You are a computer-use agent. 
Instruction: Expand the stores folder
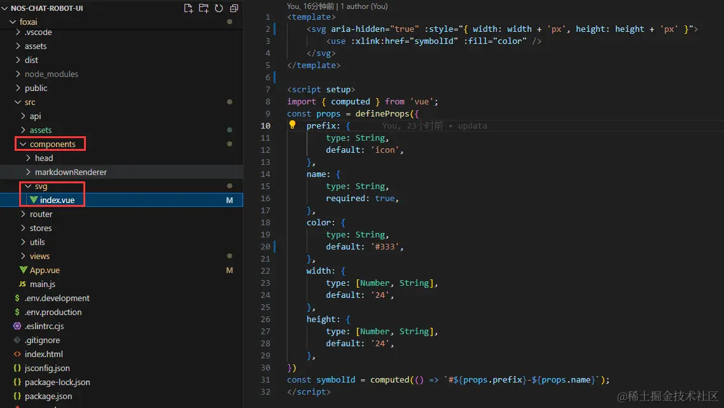click(23, 228)
